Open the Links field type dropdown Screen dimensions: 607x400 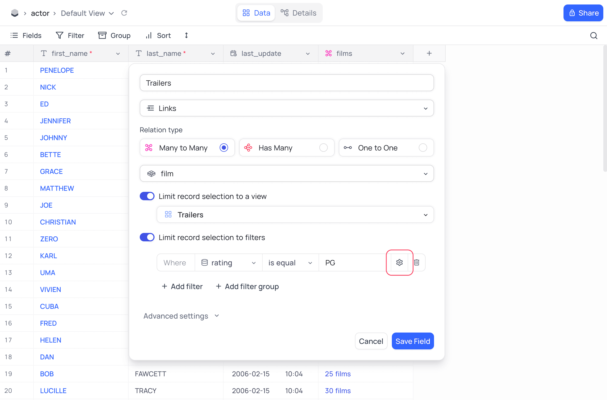click(x=287, y=108)
